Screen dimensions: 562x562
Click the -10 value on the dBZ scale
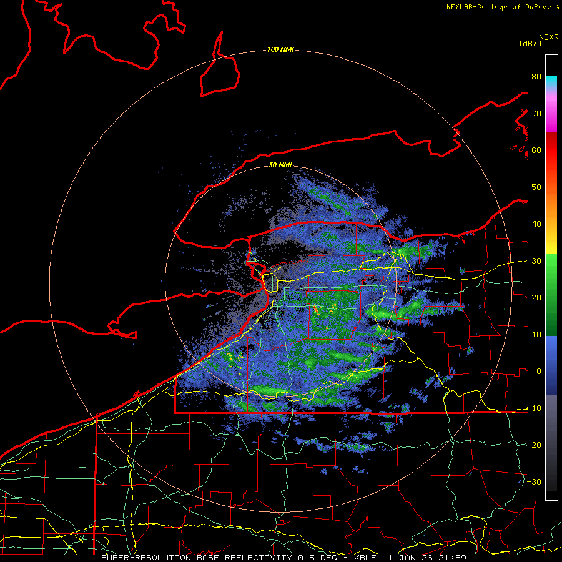click(534, 408)
